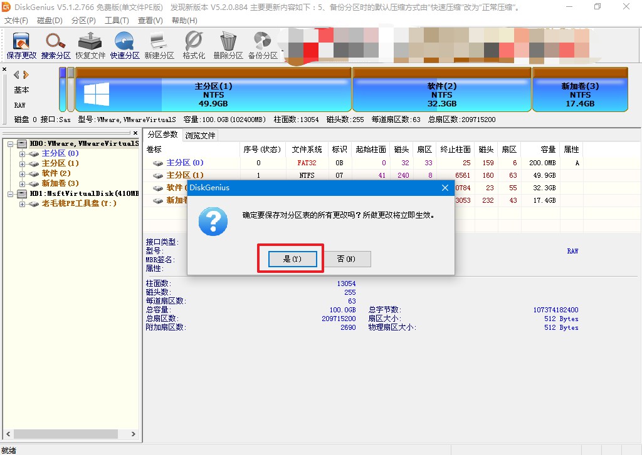The height and width of the screenshot is (455, 642).
Task: Close the DiskGenius confirmation dialog
Action: click(x=445, y=188)
